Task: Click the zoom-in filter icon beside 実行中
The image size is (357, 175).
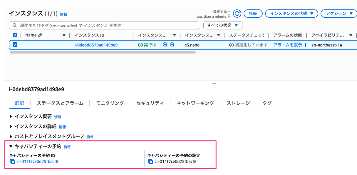Action: (165, 45)
